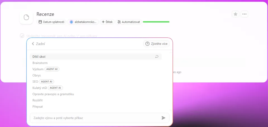Image resolution: width=268 pixels, height=127 pixels.
Task: Click the AGENT AI badge beside Výzkum
Action: [x=52, y=69]
